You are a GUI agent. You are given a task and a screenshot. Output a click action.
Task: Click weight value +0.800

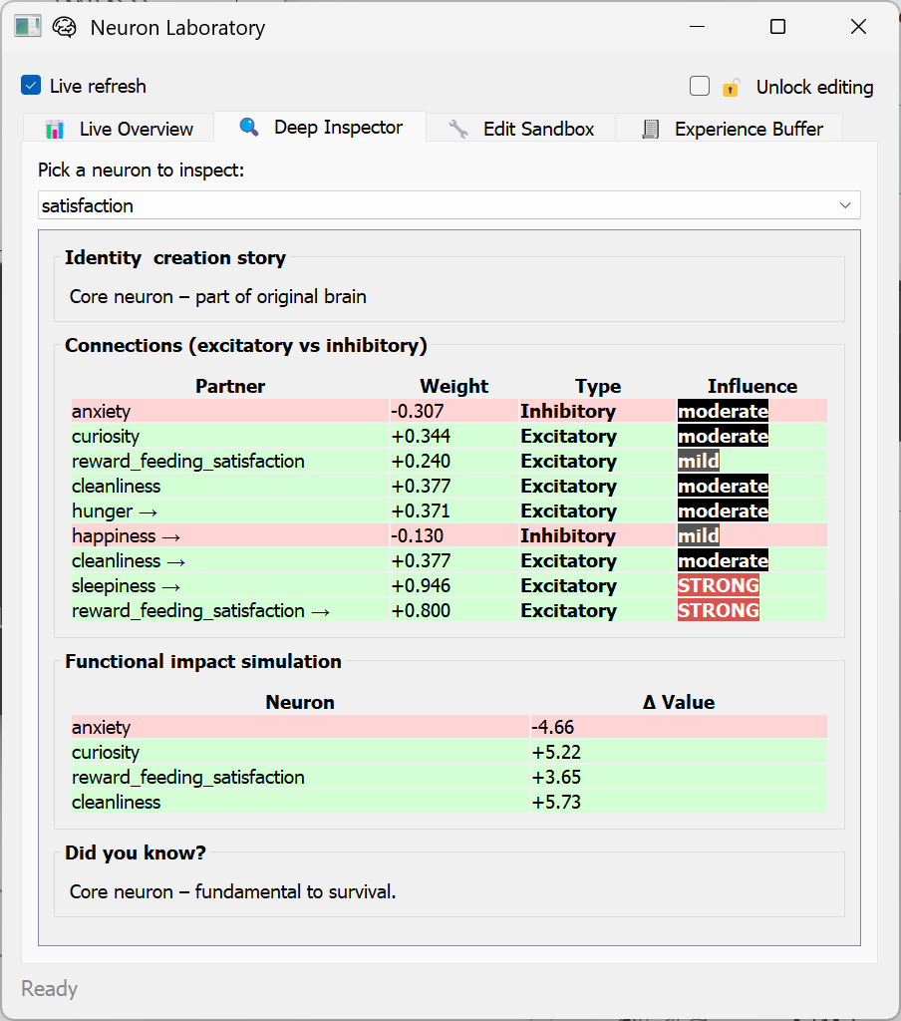tap(421, 610)
